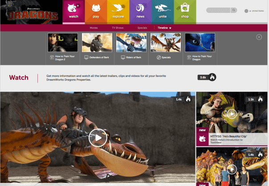269x186 pixels.
Task: Click the Specials label under thumbnail
Action: pyautogui.click(x=166, y=57)
